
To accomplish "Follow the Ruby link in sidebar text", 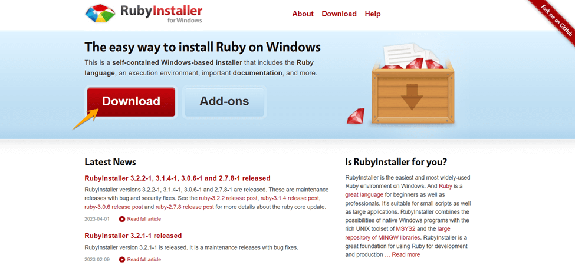I will point(445,186).
